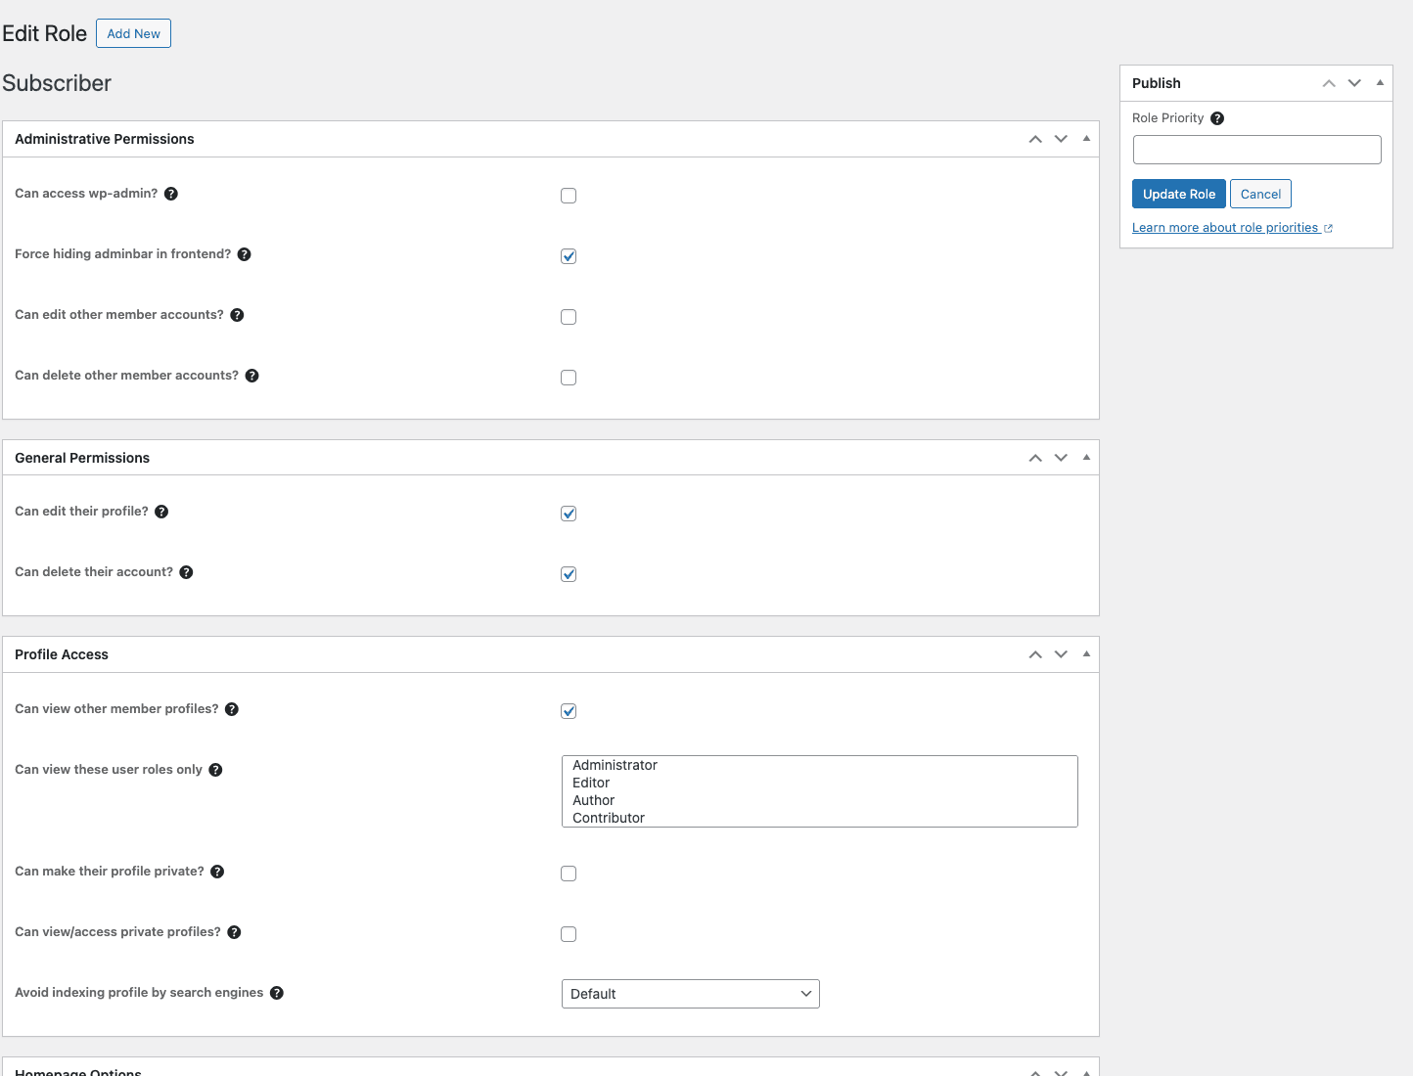1413x1076 pixels.
Task: Open Learn more about role priorities link
Action: click(1232, 228)
